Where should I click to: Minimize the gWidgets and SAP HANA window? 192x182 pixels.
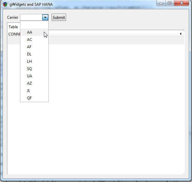click(x=161, y=3)
